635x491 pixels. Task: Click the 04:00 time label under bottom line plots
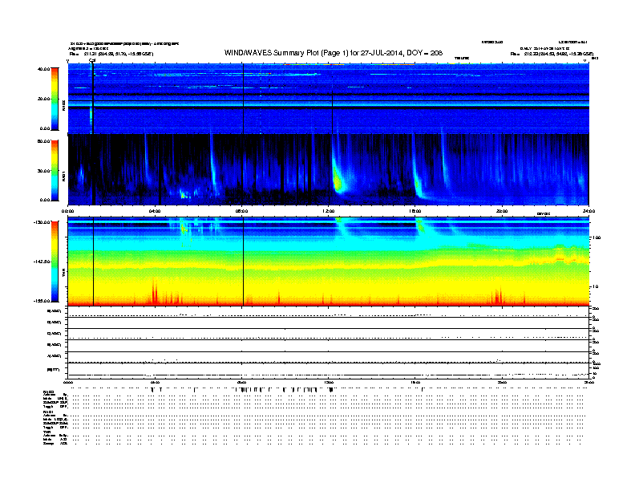155,382
